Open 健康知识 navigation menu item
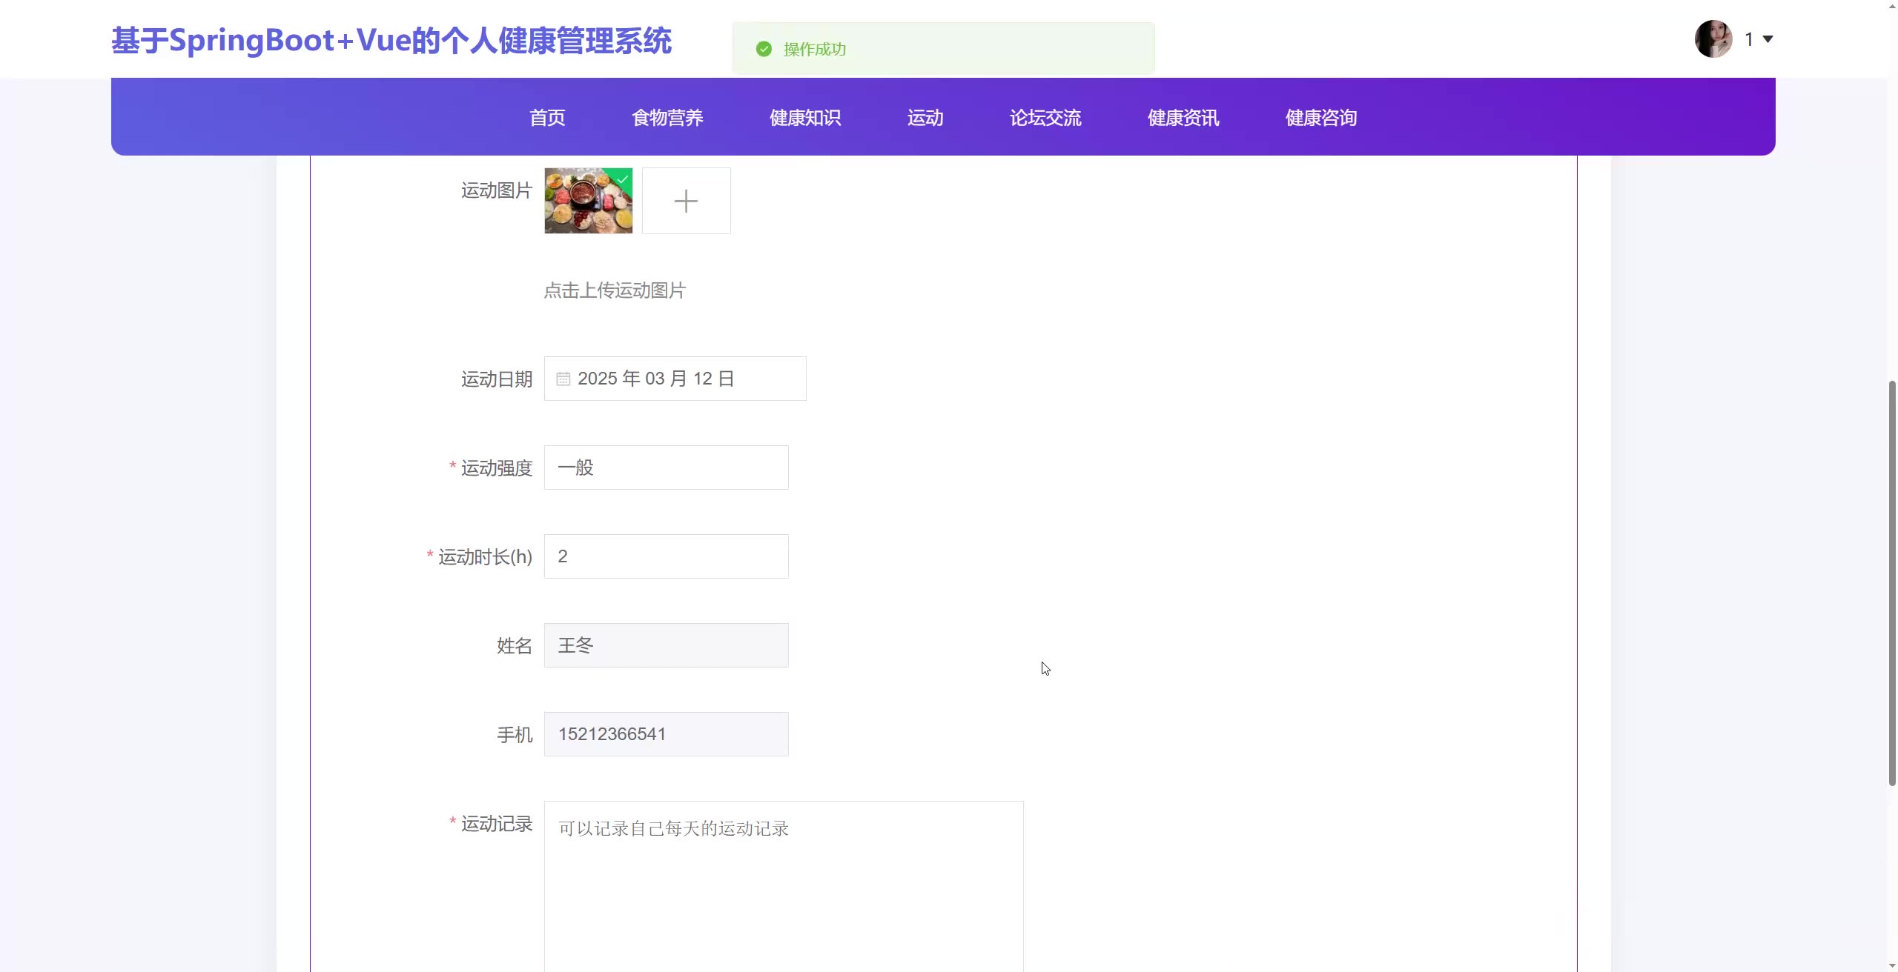This screenshot has height=972, width=1898. click(x=805, y=118)
